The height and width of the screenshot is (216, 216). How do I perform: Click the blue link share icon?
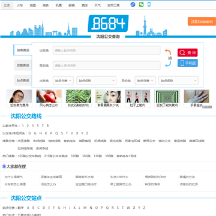[x=133, y=5]
